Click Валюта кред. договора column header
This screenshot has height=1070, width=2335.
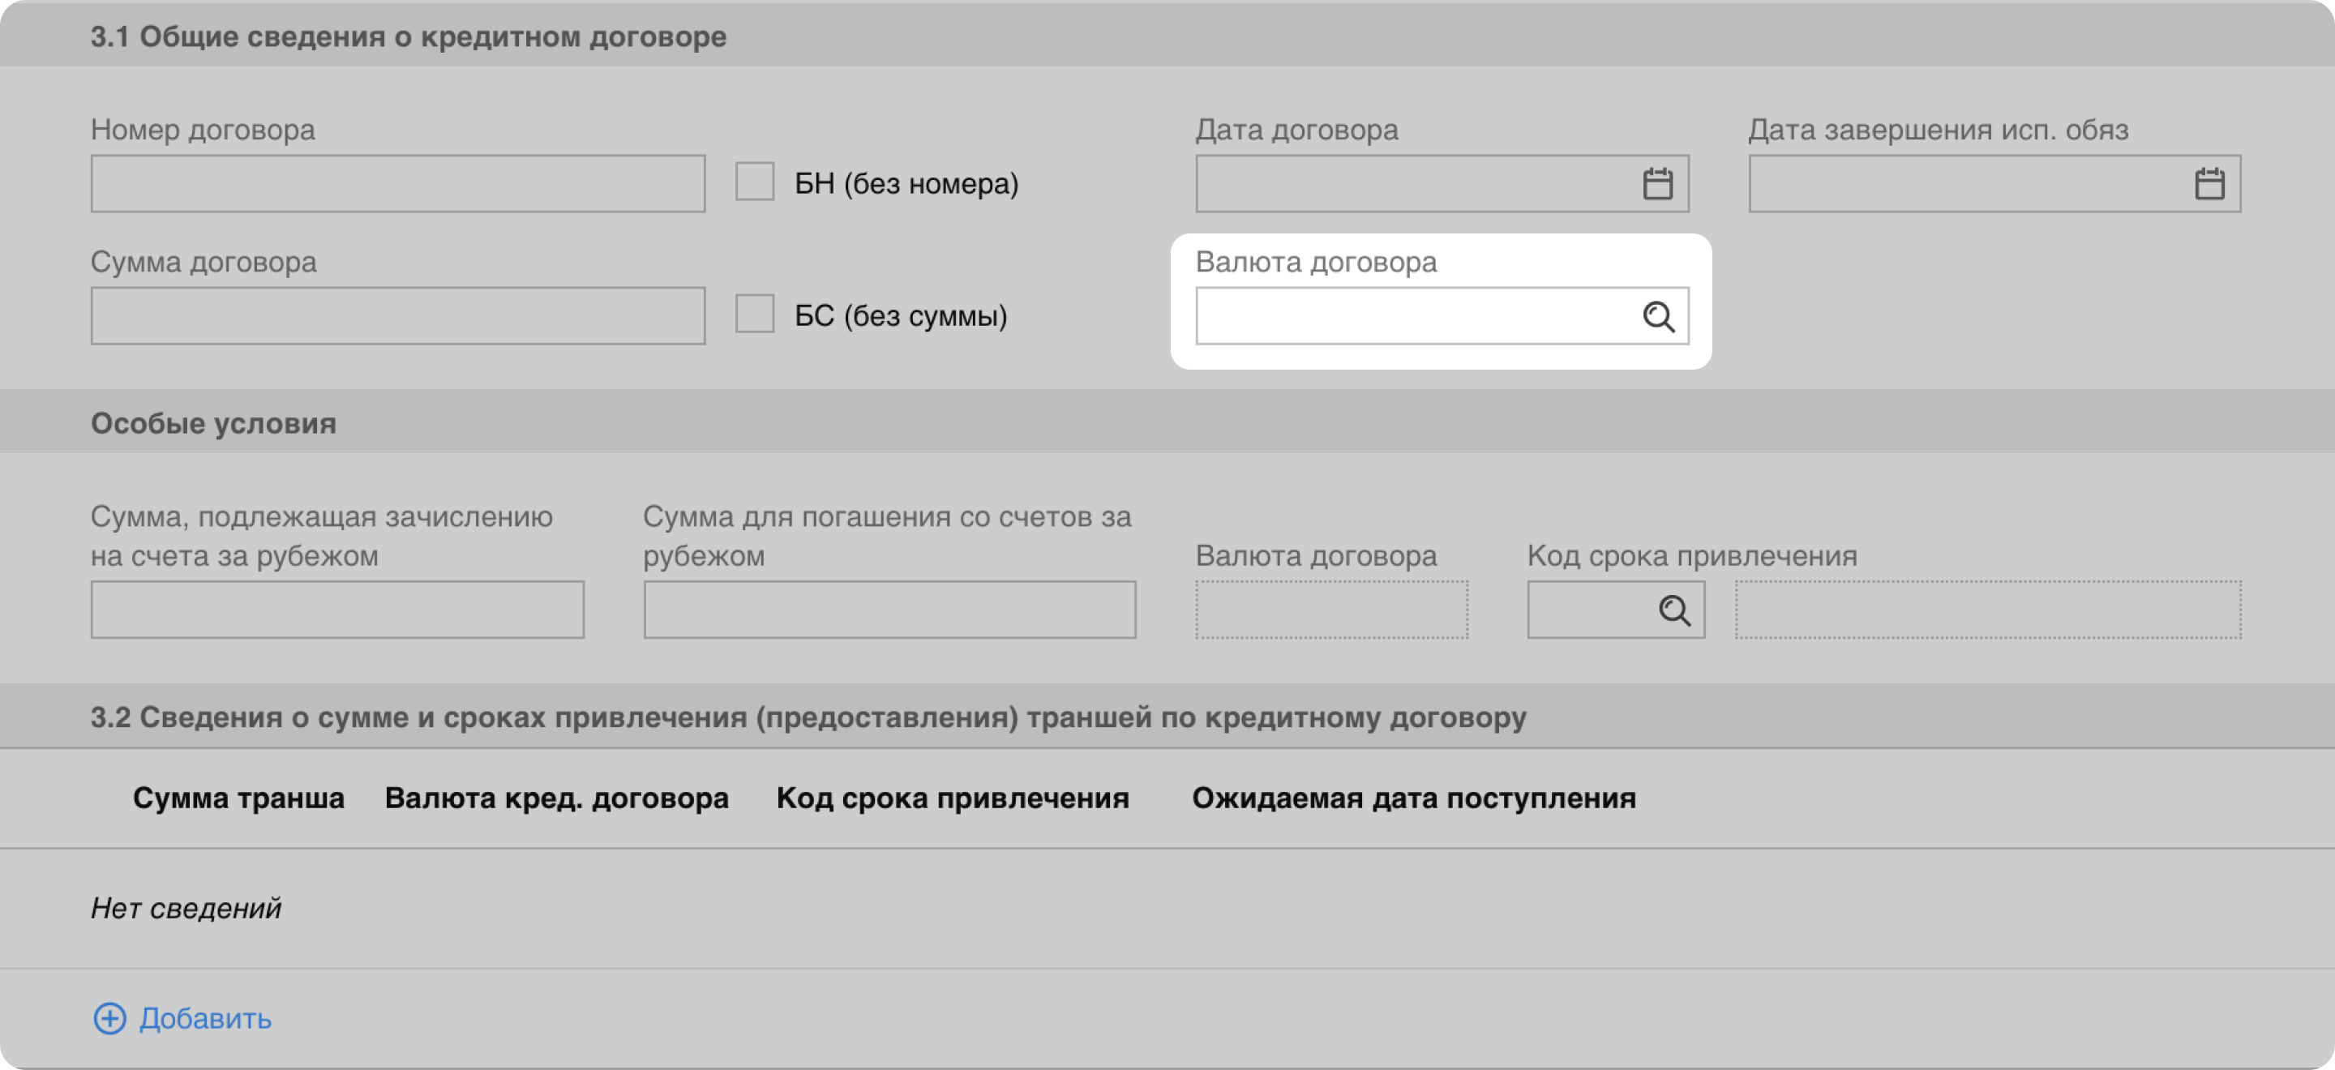556,798
